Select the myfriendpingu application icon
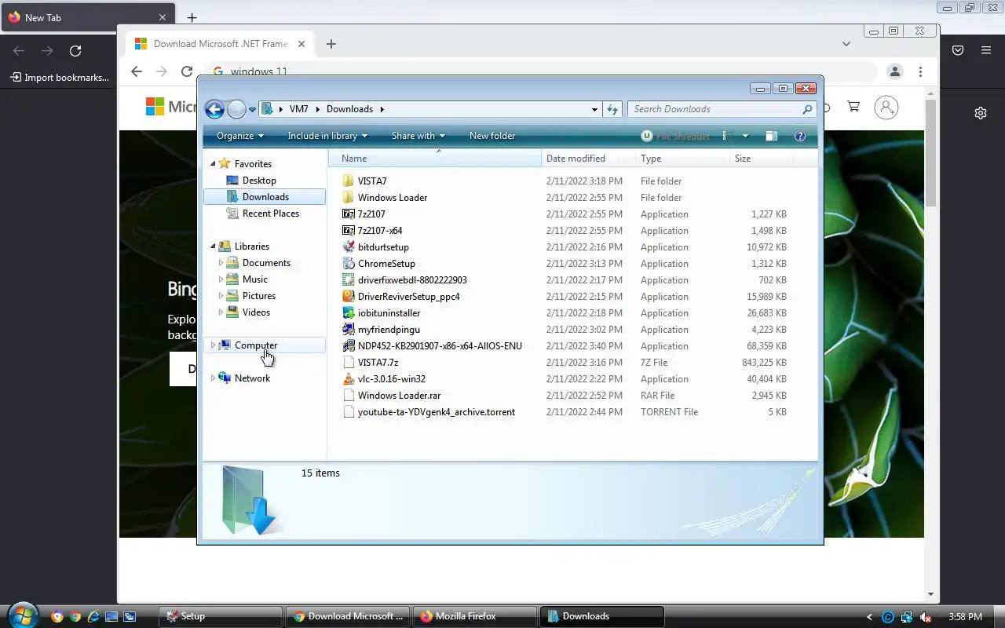The height and width of the screenshot is (628, 1005). coord(349,329)
